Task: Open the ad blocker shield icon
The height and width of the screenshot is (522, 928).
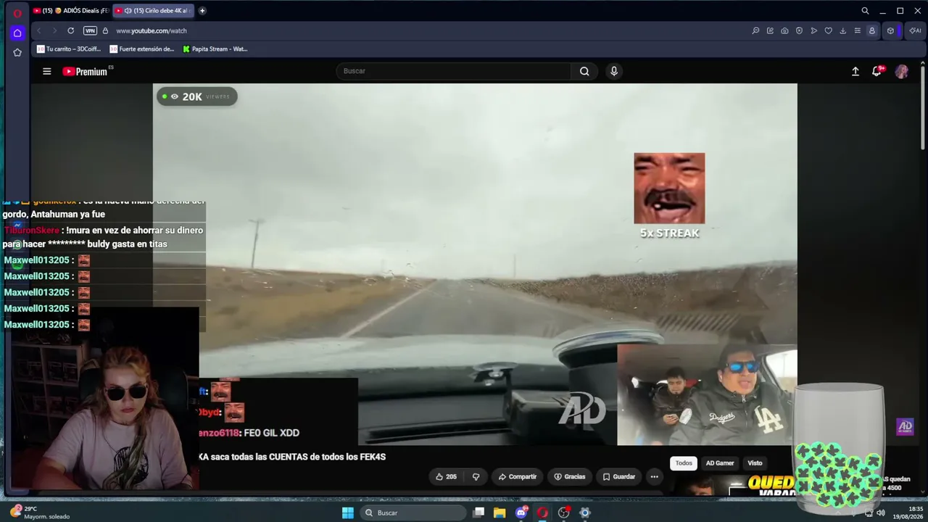Action: tap(799, 30)
